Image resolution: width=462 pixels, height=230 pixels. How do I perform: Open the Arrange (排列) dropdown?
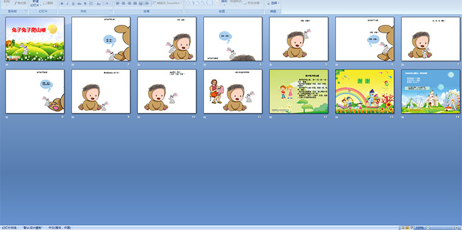tap(224, 3)
